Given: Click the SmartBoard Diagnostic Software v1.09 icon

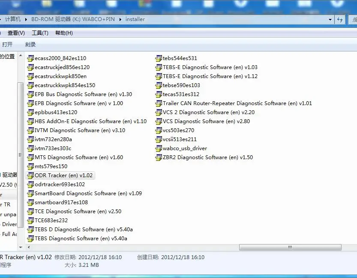Looking at the screenshot, I should click(30, 193).
